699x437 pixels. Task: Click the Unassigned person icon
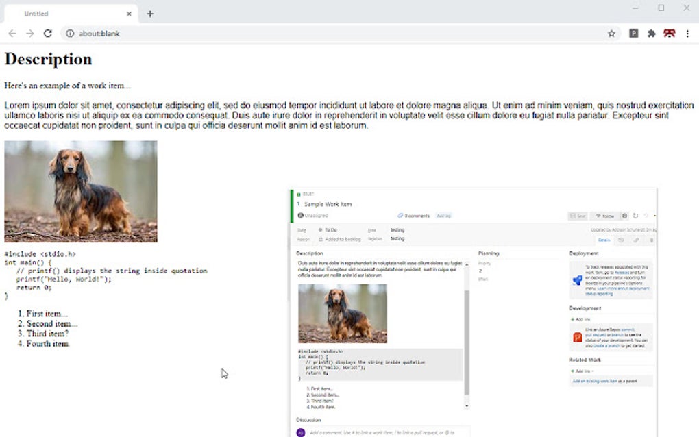[x=300, y=216]
